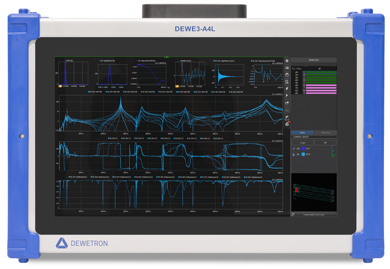Click the greyed car icon in the sidebar
This screenshot has height=269, width=390.
[x=287, y=110]
